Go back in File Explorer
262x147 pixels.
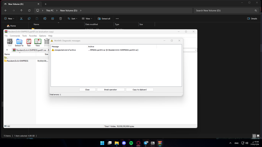[x=6, y=10]
